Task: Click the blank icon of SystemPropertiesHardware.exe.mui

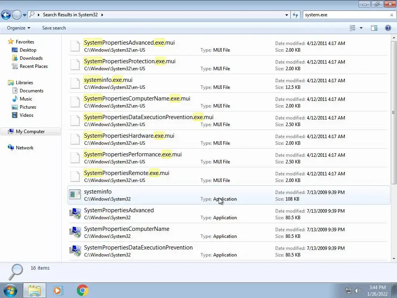Action: coord(75,139)
